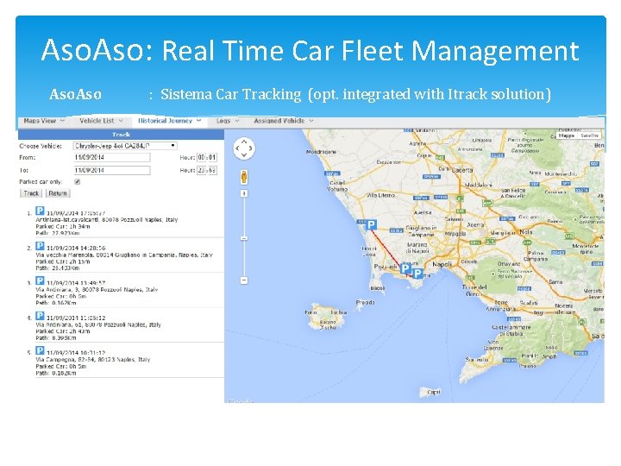Click the map zoom slider handle
The height and width of the screenshot is (466, 621).
244,238
